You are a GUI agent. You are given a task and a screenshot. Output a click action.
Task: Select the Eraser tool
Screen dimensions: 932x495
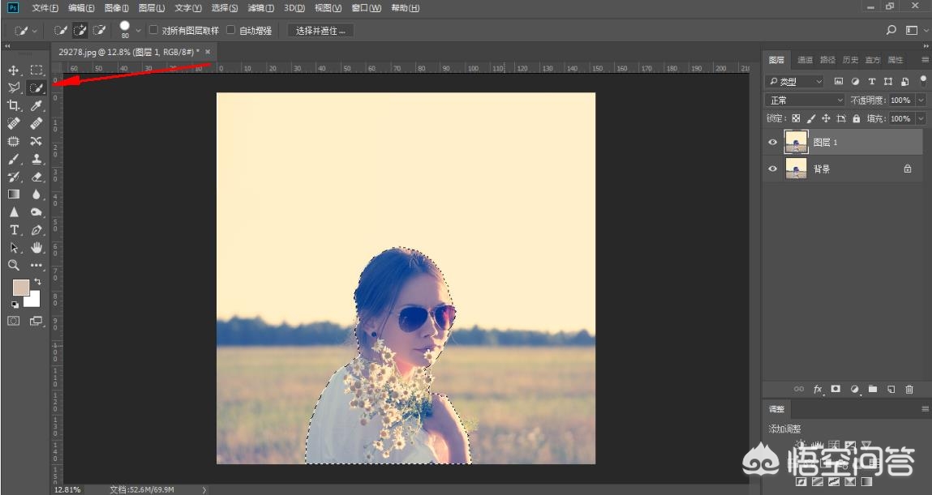point(37,177)
